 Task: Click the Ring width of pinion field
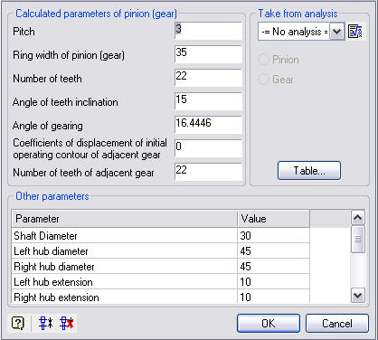208,54
